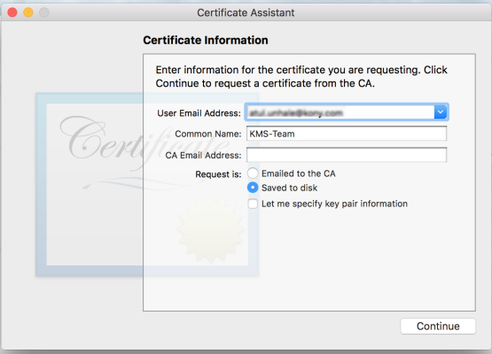492x354 pixels.
Task: Click the empty CA Email Address field
Action: [x=347, y=155]
